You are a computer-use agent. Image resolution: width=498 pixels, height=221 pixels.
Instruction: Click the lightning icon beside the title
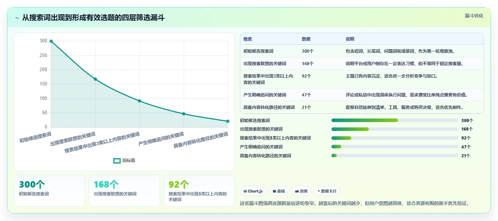point(17,17)
